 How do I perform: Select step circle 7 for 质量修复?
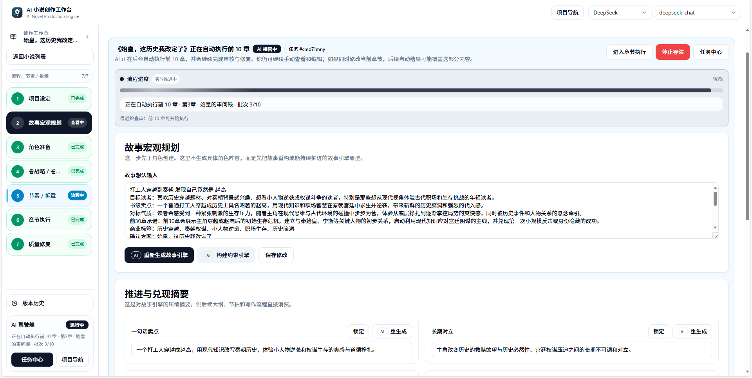[x=17, y=244]
